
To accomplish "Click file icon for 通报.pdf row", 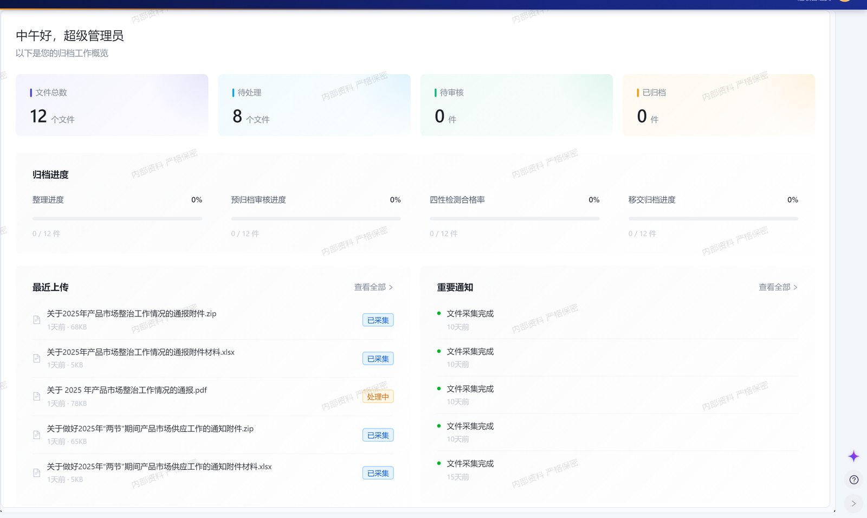I will click(x=37, y=396).
